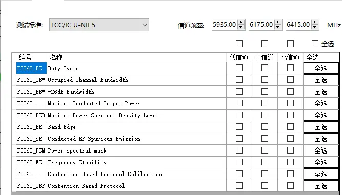The width and height of the screenshot is (342, 195).
Task: Decrease the 6415.00 frequency with down arrow
Action: click(315, 27)
